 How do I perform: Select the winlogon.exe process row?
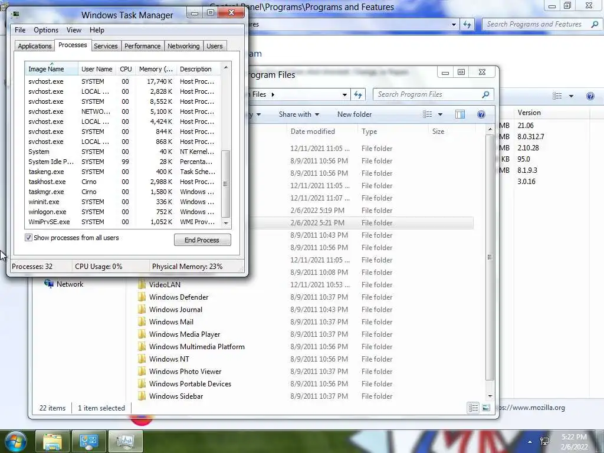pos(123,212)
